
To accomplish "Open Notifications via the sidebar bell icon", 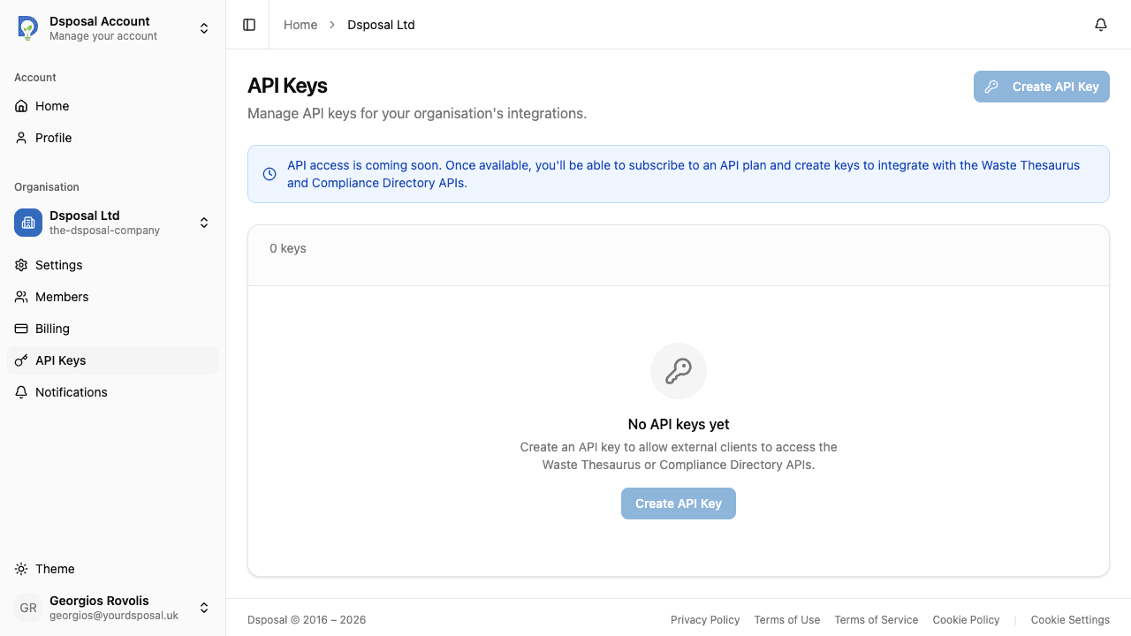I will [21, 392].
